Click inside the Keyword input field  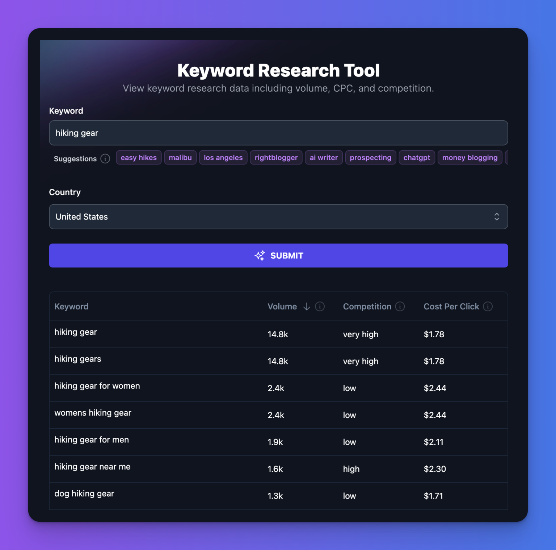coord(279,133)
